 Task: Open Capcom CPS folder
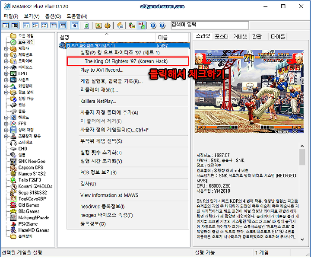(x=31, y=168)
